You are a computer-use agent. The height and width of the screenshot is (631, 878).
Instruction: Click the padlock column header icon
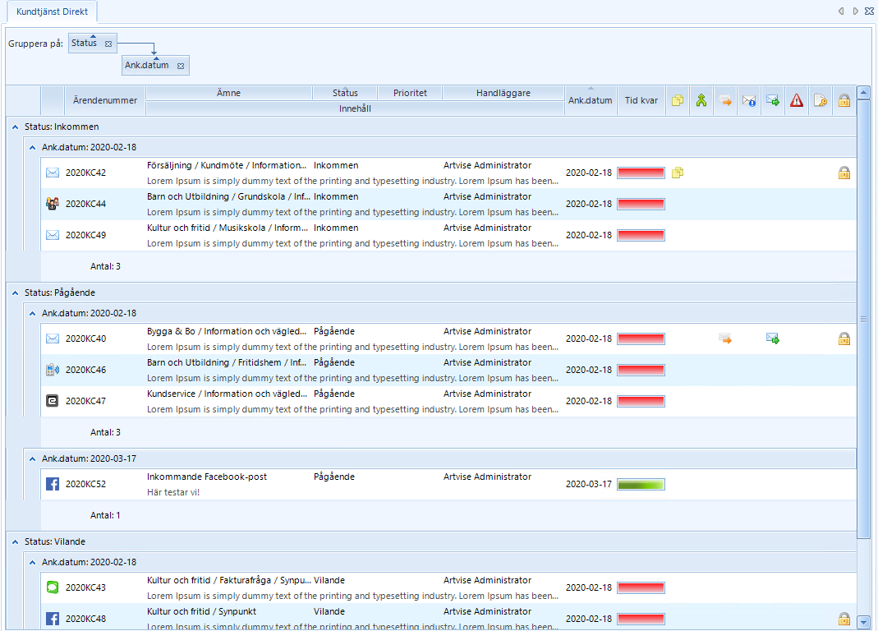[844, 100]
